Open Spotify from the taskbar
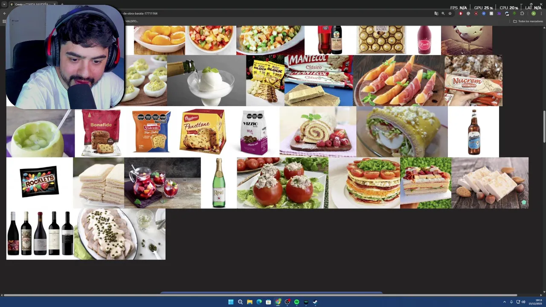546x307 pixels. tap(296, 302)
